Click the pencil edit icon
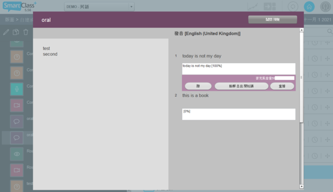333x192 pixels. [x=6, y=32]
